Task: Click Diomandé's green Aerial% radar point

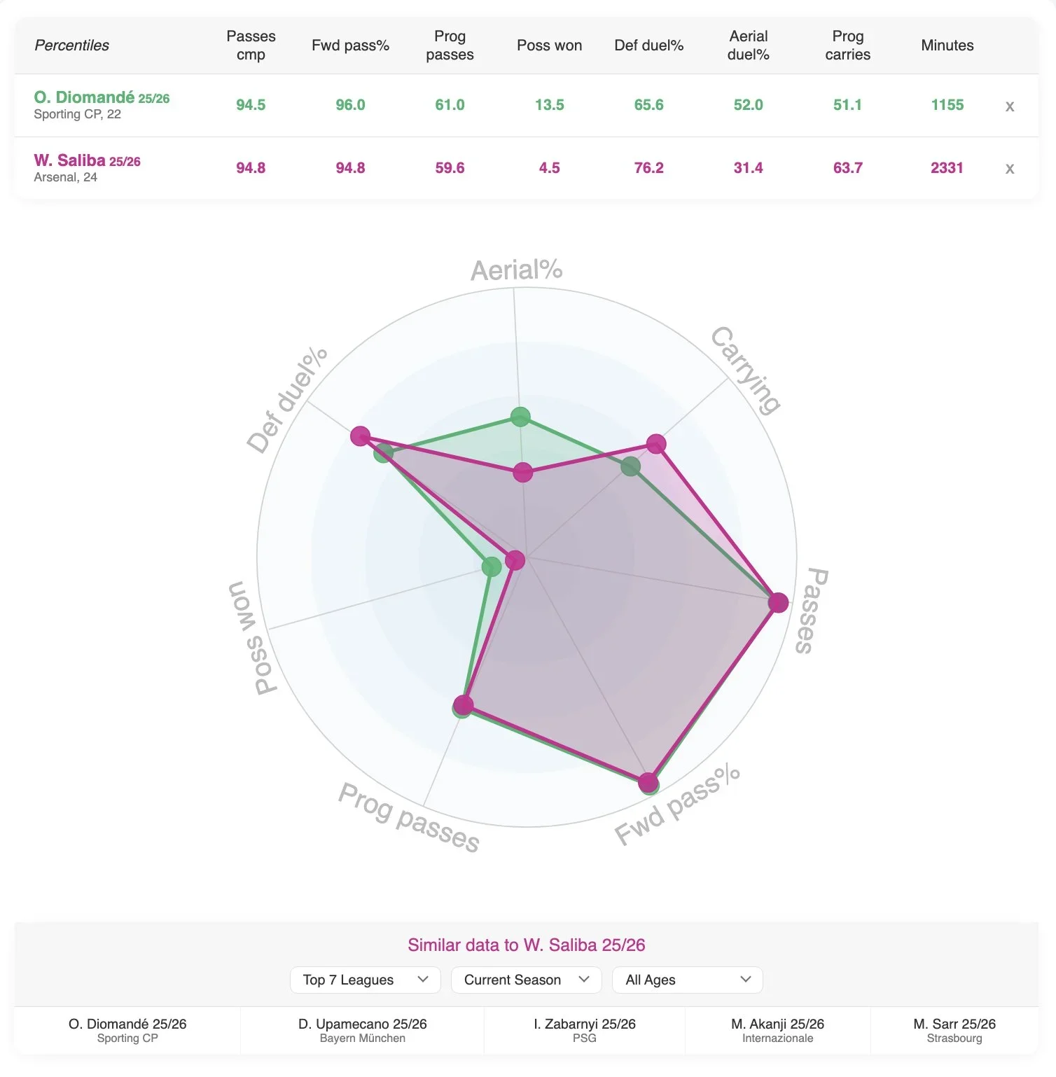Action: (x=520, y=417)
